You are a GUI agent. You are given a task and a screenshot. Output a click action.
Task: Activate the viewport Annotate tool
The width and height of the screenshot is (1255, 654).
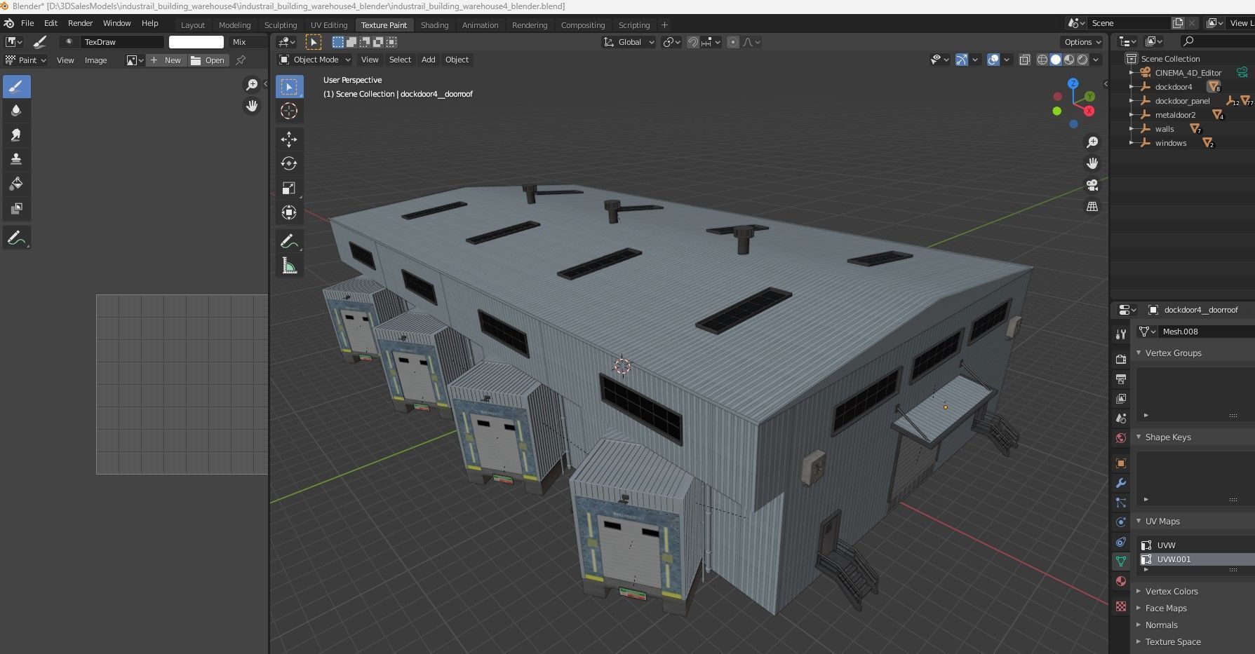[289, 241]
